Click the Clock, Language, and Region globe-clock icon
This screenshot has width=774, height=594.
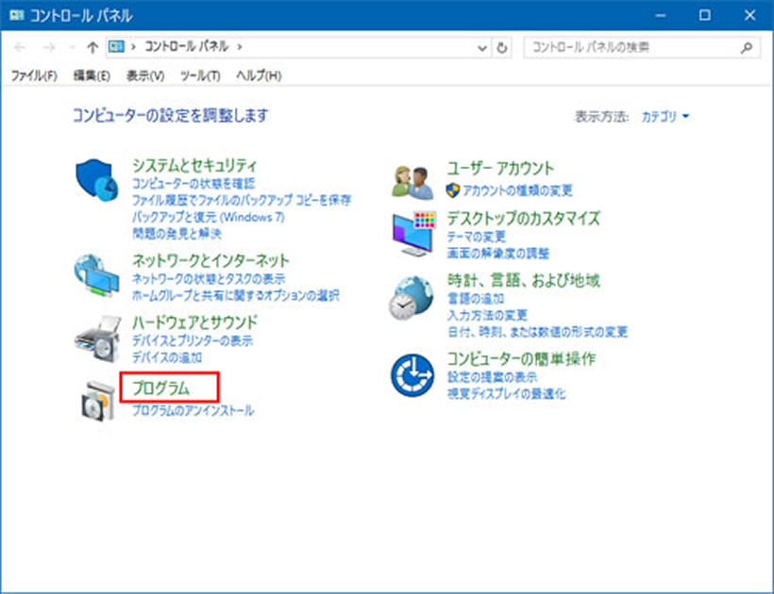411,298
